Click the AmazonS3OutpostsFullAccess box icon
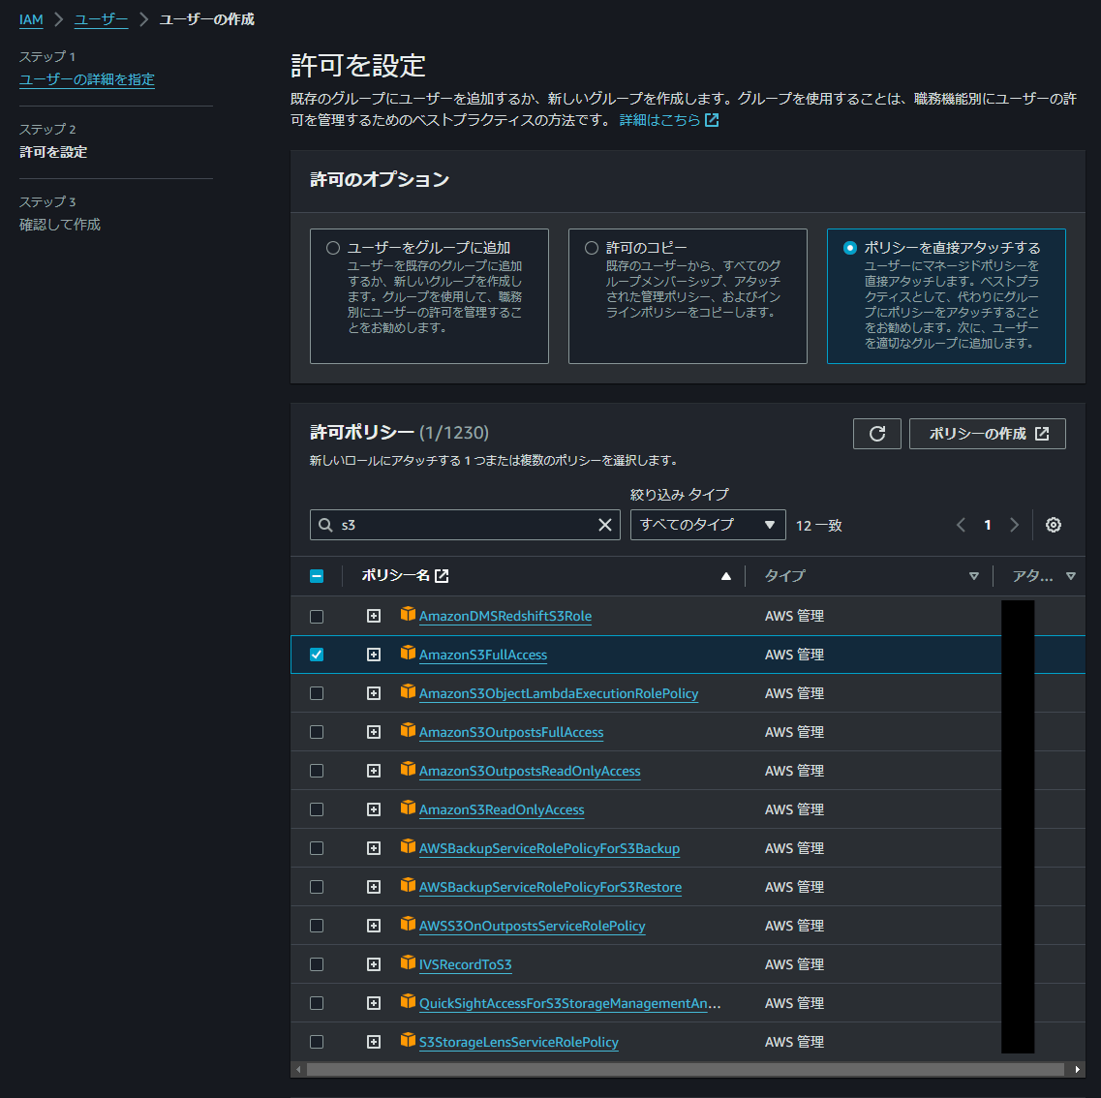The width and height of the screenshot is (1101, 1098). (x=408, y=730)
